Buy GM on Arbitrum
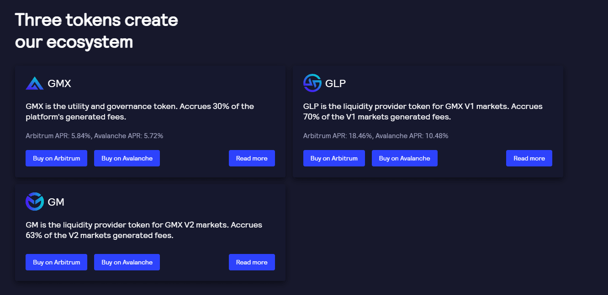This screenshot has width=608, height=295. [x=56, y=262]
